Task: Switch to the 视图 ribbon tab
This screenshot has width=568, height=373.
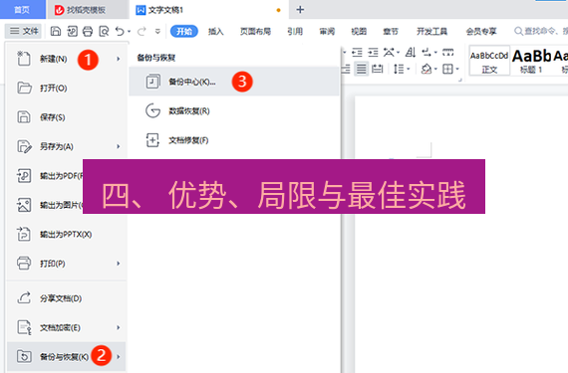Action: (x=359, y=32)
